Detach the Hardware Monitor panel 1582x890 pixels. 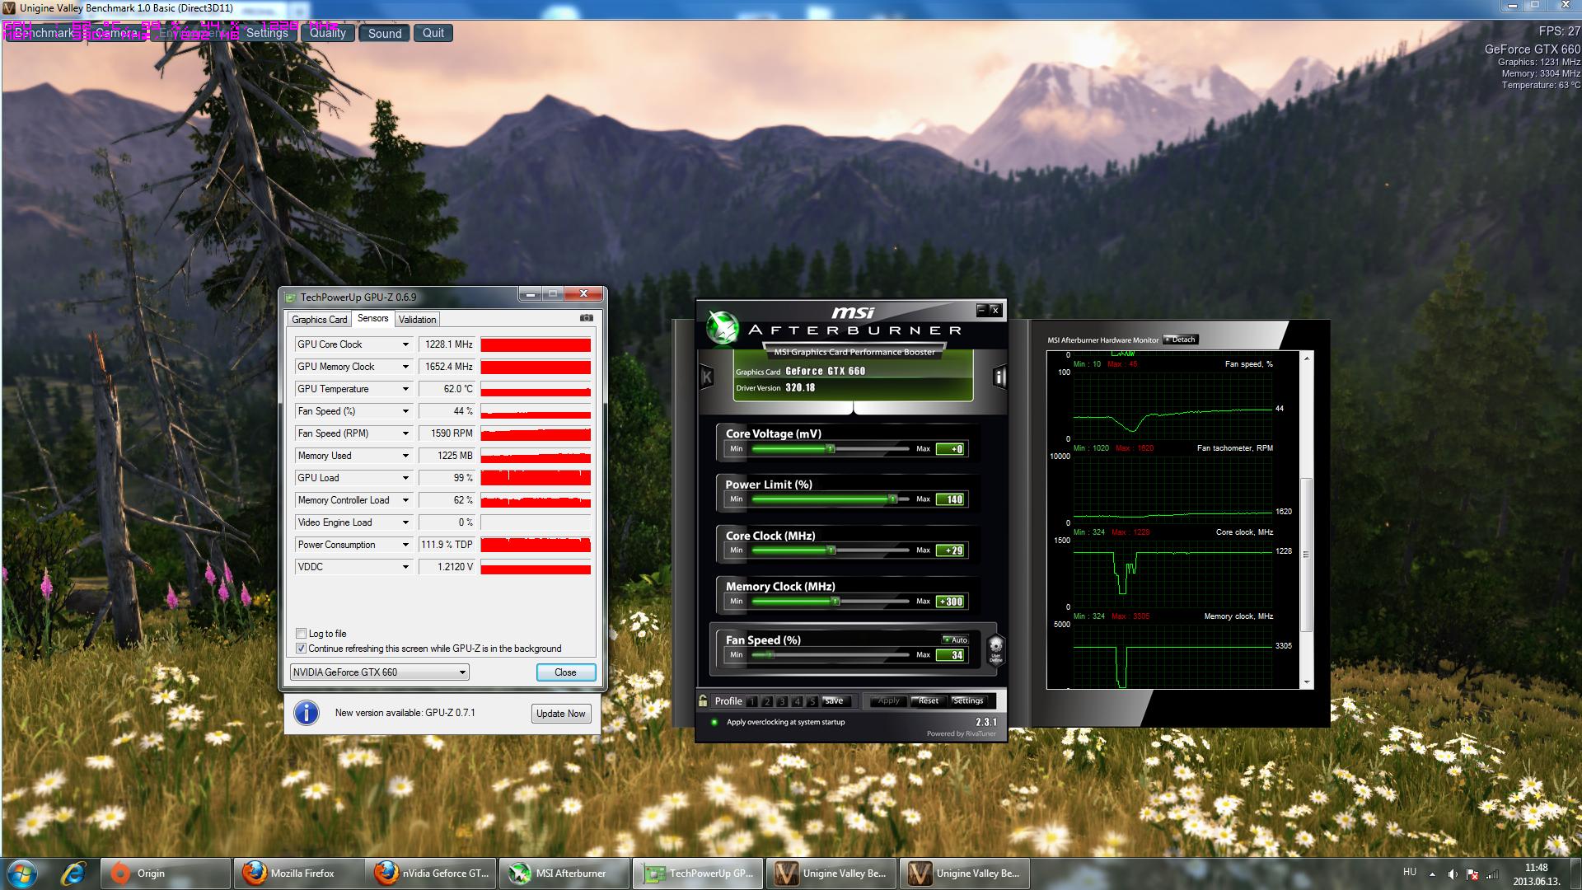(1180, 340)
